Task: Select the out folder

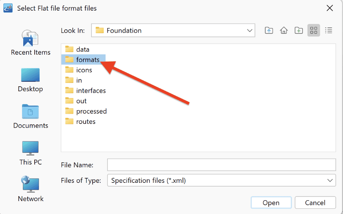Action: click(x=76, y=101)
